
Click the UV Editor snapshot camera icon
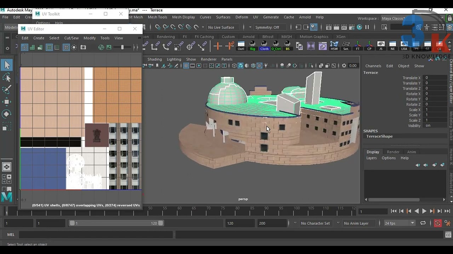click(x=84, y=47)
